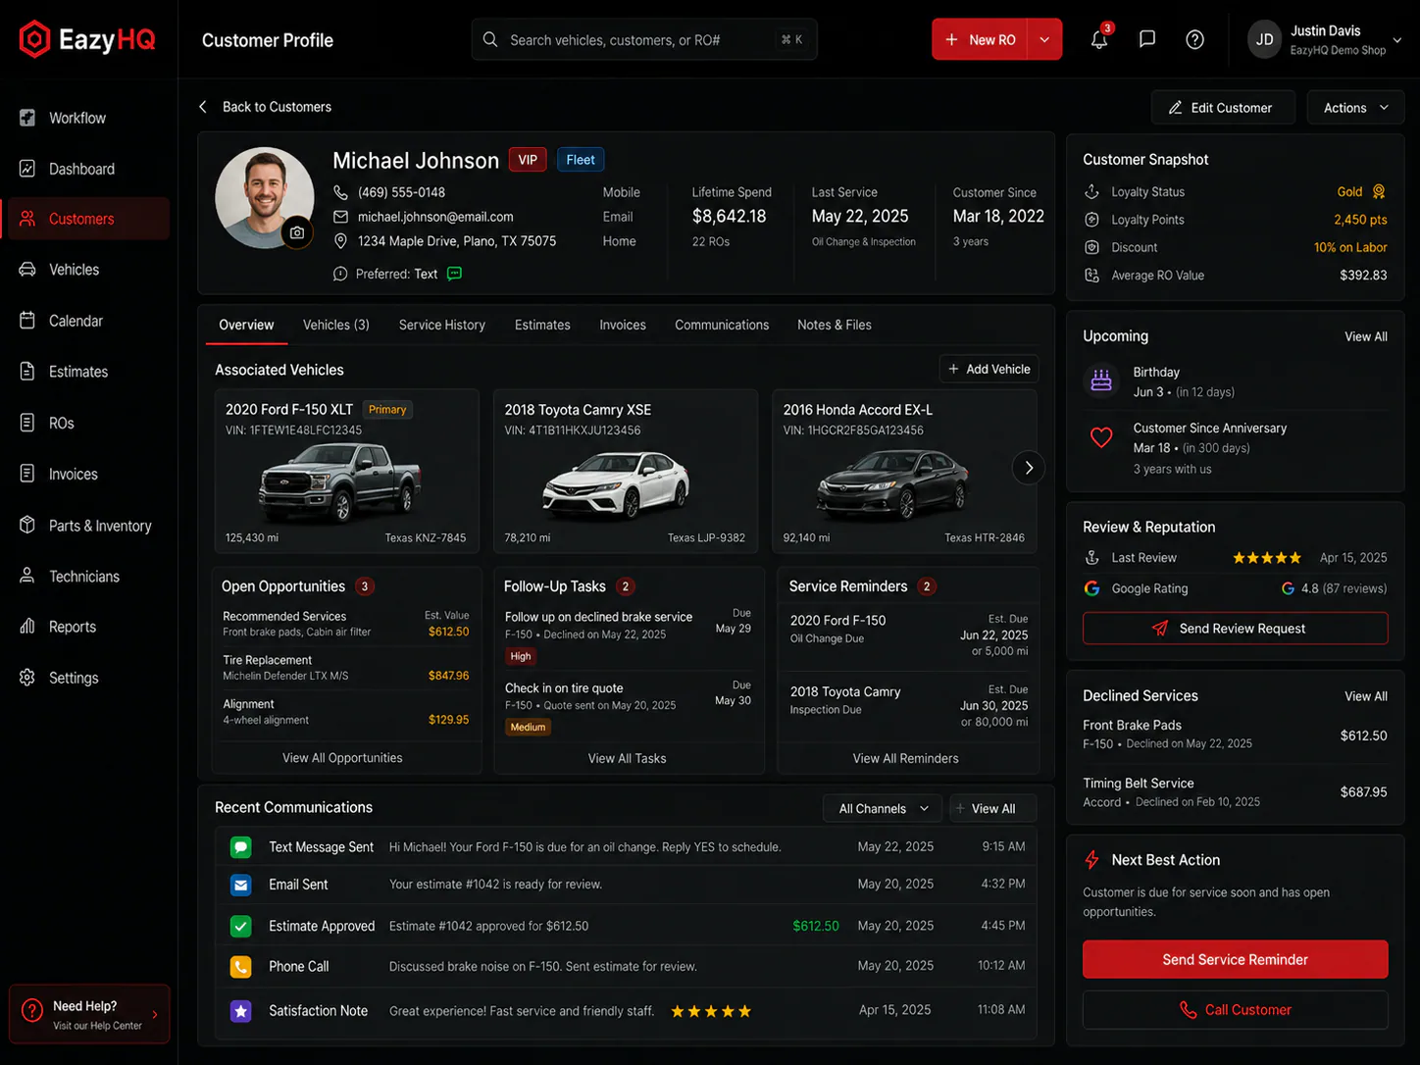Open the Invoices tab in profile

coord(623,326)
